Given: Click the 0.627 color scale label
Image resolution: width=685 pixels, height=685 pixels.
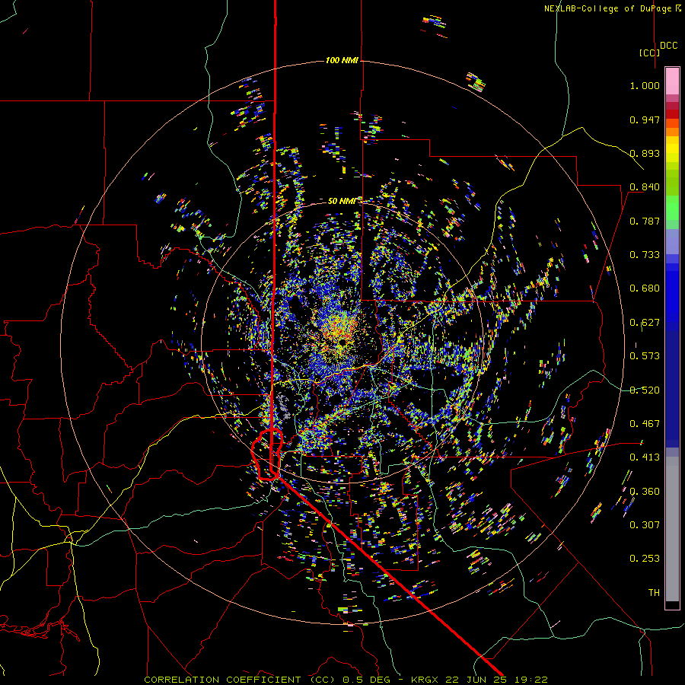Looking at the screenshot, I should pyautogui.click(x=645, y=323).
